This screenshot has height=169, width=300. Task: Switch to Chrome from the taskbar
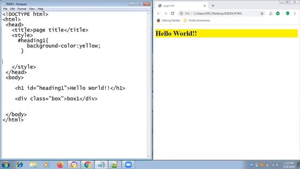coord(88,165)
